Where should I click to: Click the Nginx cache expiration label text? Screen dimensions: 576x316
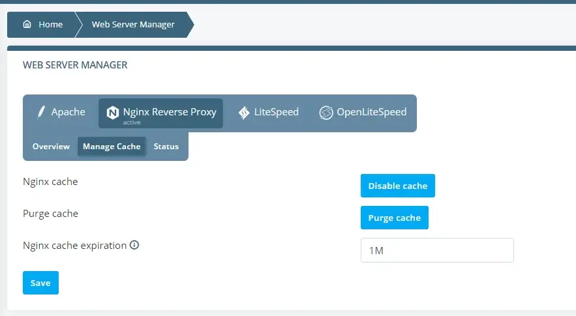coord(74,246)
